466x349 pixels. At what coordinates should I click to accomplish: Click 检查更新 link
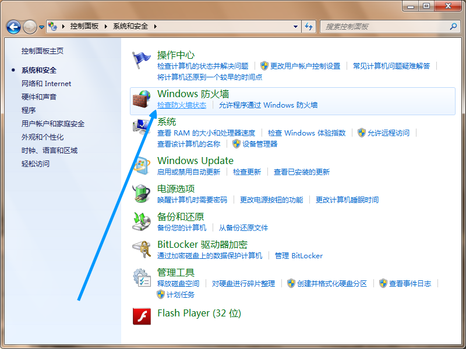[247, 172]
